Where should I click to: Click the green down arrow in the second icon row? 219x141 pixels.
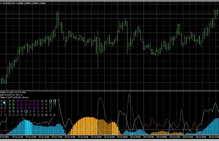pos(14,104)
